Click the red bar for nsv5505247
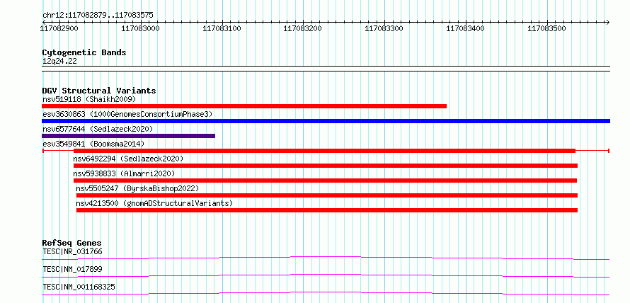Viewport: 630px width, 303px height. [326, 195]
